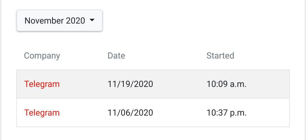Click the 10:09 a.m. start time
The height and width of the screenshot is (140, 306).
click(x=227, y=84)
